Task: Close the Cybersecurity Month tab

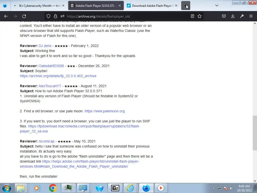Action: pyautogui.click(x=63, y=6)
